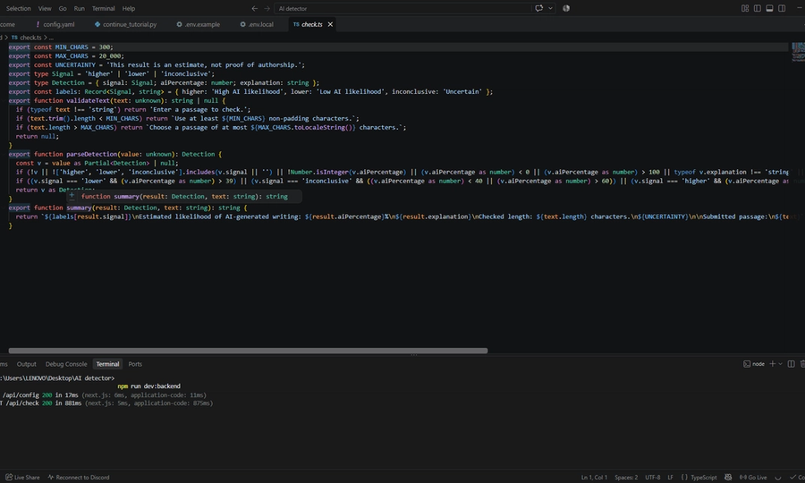Click the AI detector command center search box
The image size is (805, 483).
coord(403,8)
